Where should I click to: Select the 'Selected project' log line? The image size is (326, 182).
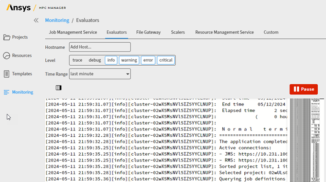click(x=166, y=173)
